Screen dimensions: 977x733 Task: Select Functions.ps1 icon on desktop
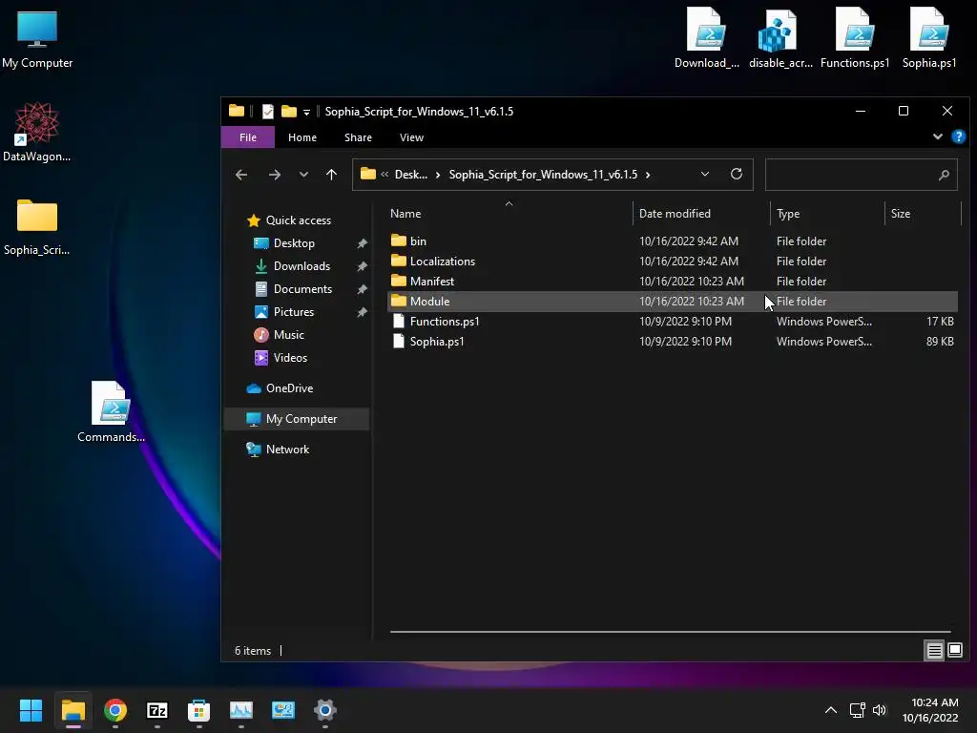point(854,38)
